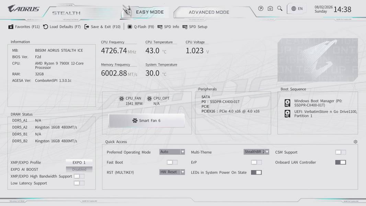Select Windows Boot Manager boot entry
Image resolution: width=366 pixels, height=206 pixels.
[x=318, y=103]
